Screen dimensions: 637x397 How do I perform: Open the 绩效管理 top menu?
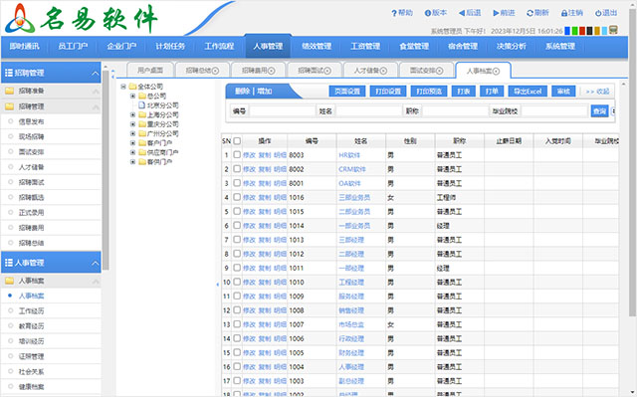coord(317,47)
